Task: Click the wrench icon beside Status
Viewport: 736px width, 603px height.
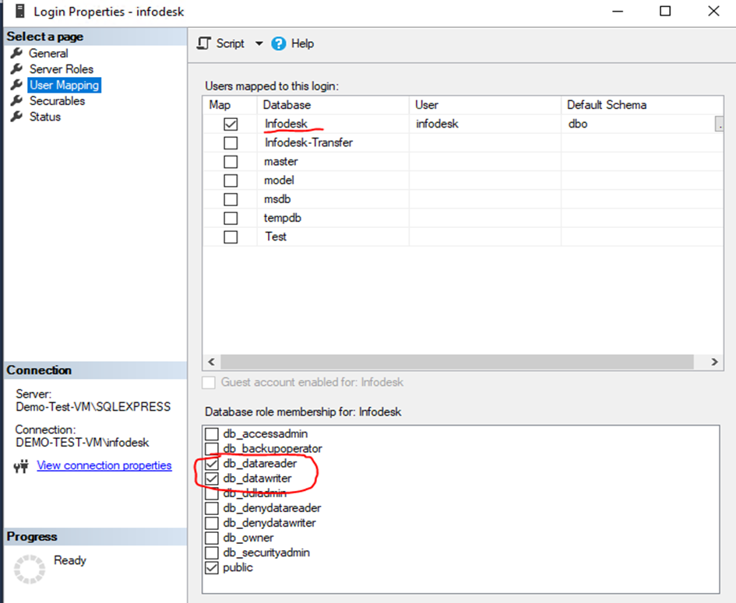Action: 16,117
